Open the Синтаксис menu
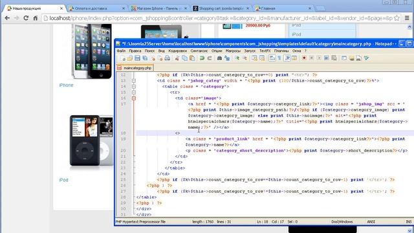The image size is (414, 233). 199,50
